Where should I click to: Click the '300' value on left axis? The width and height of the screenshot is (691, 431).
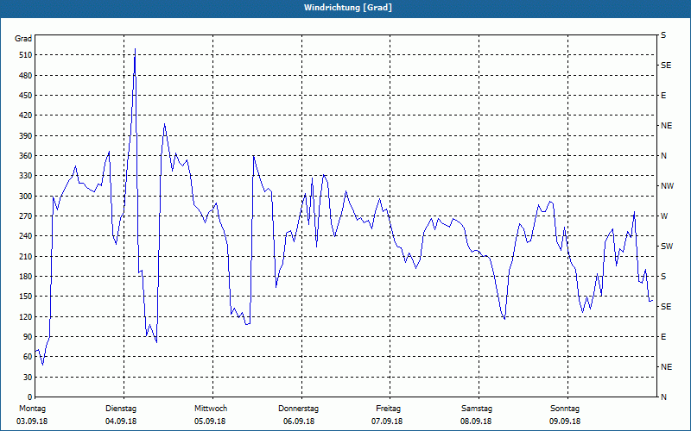[26, 197]
